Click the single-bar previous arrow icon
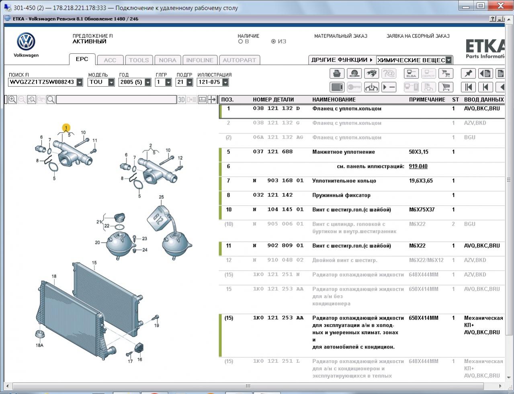 [x=485, y=87]
